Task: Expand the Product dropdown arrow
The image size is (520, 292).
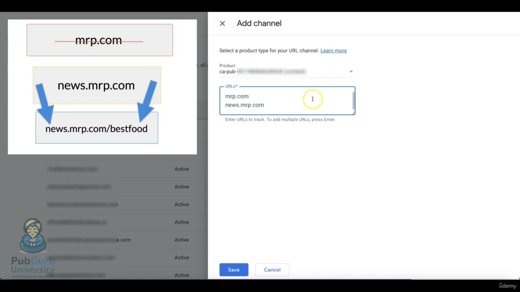Action: [x=351, y=72]
